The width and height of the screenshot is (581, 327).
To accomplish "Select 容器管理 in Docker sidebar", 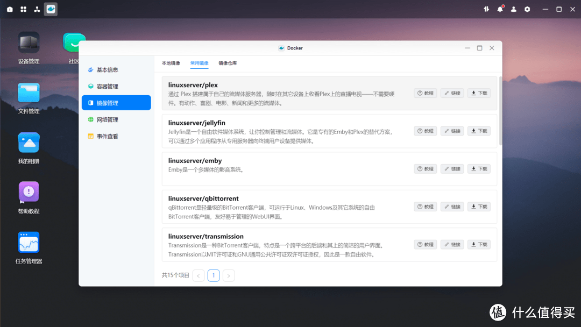I will 116,86.
